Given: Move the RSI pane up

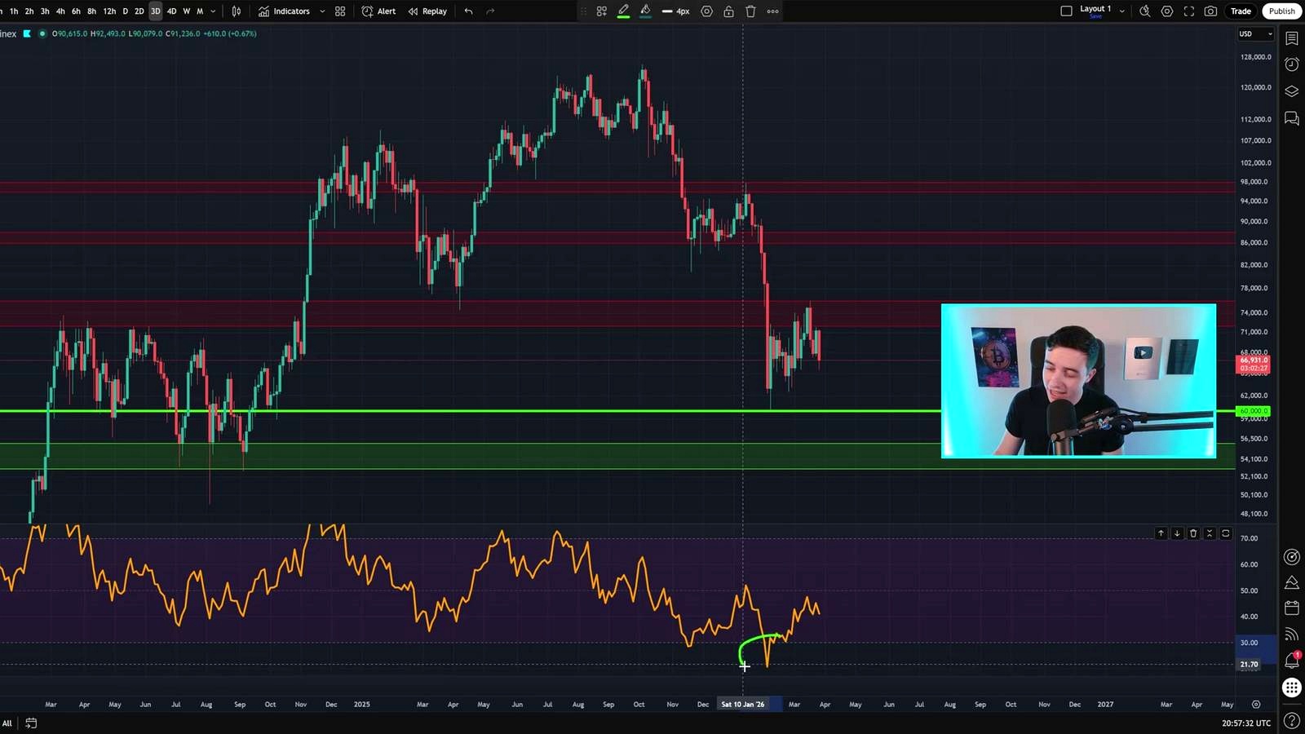Looking at the screenshot, I should [x=1161, y=533].
